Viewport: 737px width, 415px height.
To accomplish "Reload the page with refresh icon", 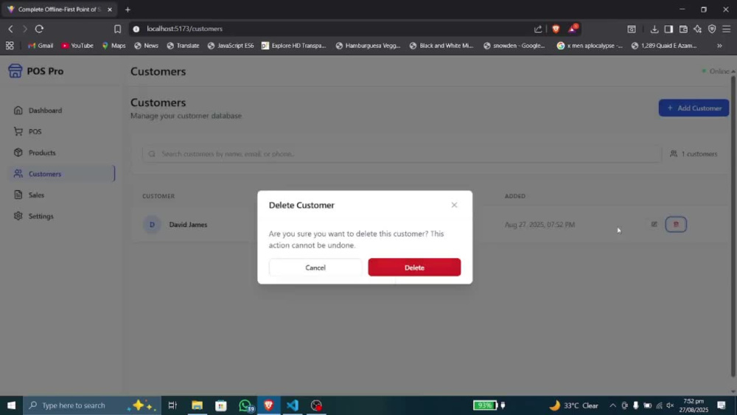I will tap(40, 29).
